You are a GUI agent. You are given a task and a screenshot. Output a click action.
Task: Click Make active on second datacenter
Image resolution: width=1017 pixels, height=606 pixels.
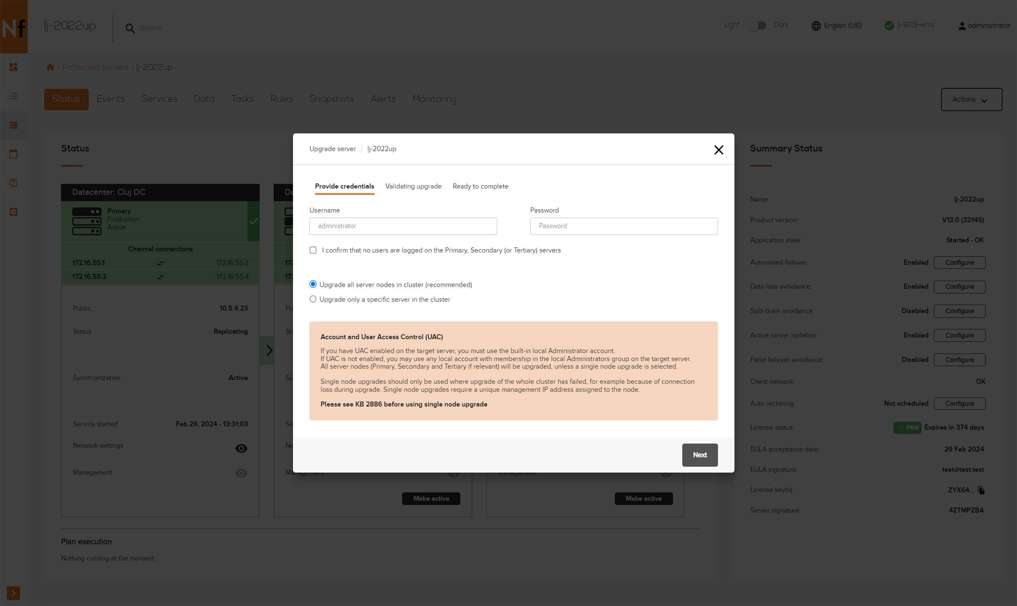point(431,499)
